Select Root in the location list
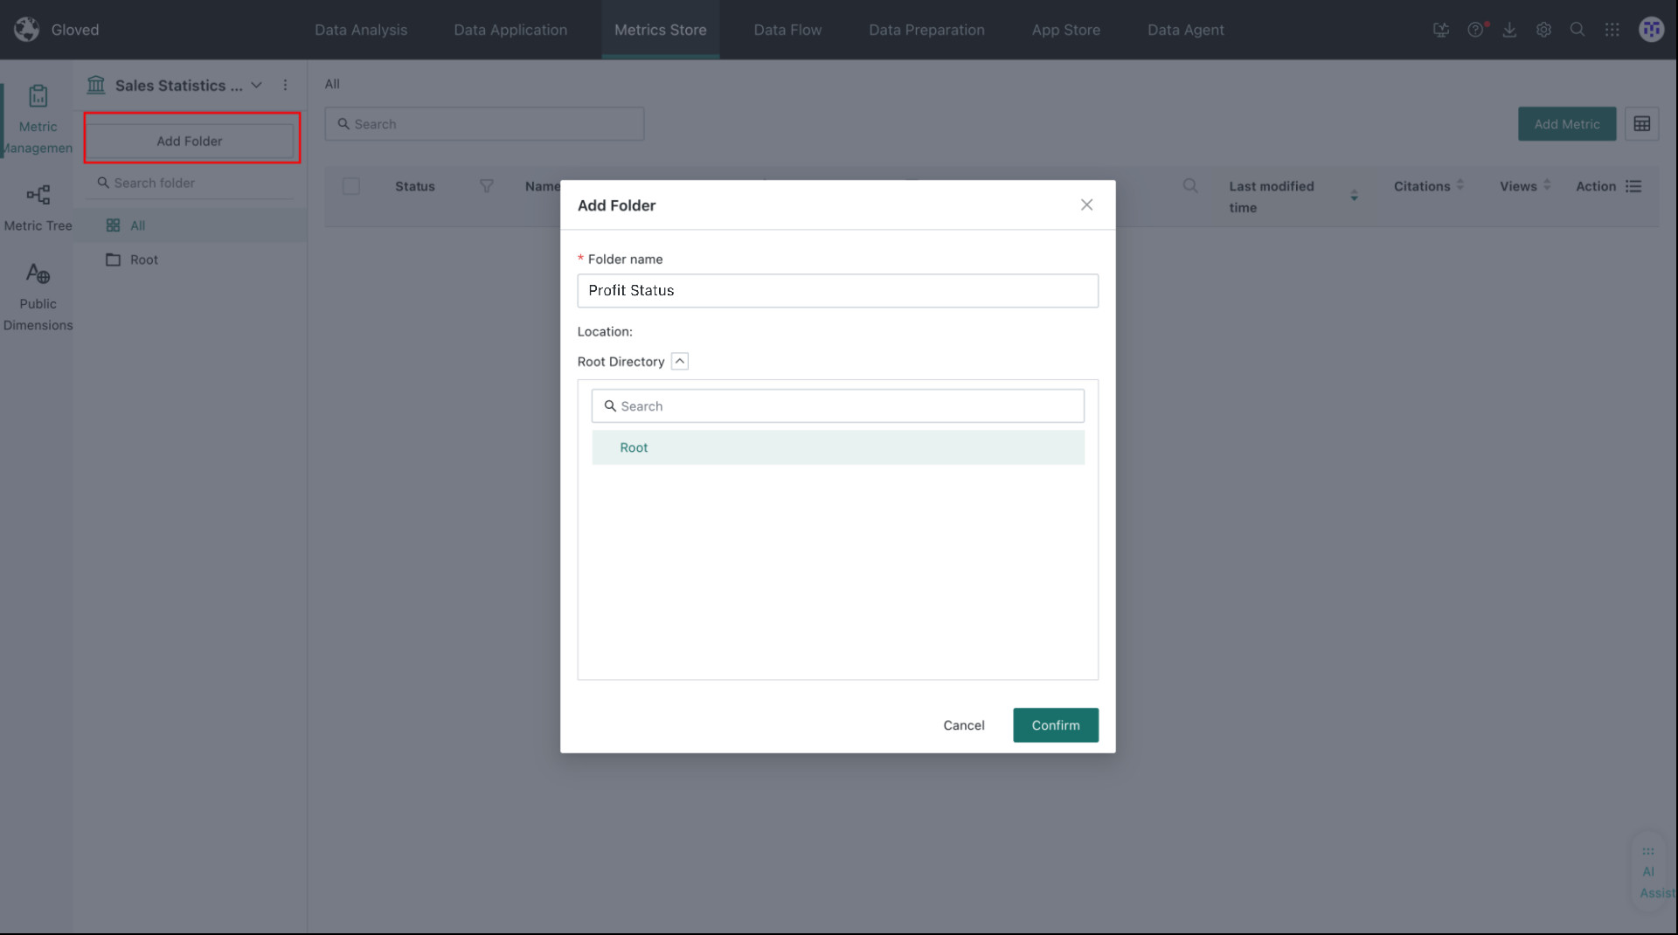 coord(837,447)
